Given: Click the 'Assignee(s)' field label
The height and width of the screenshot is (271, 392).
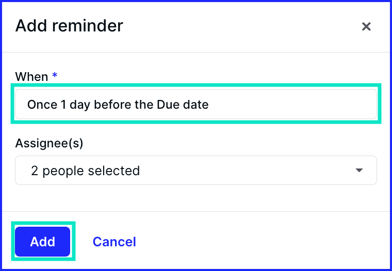Looking at the screenshot, I should [49, 143].
